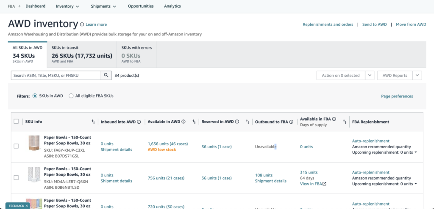Switch to All SKUs in AWD tab

click(28, 54)
